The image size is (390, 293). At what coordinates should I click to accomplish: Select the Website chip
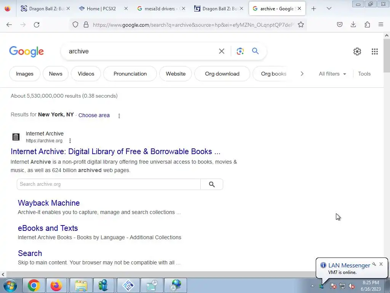click(176, 74)
